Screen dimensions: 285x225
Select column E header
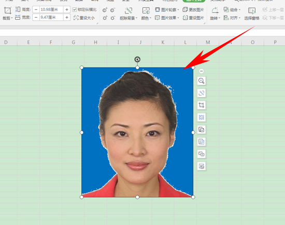[28, 42]
